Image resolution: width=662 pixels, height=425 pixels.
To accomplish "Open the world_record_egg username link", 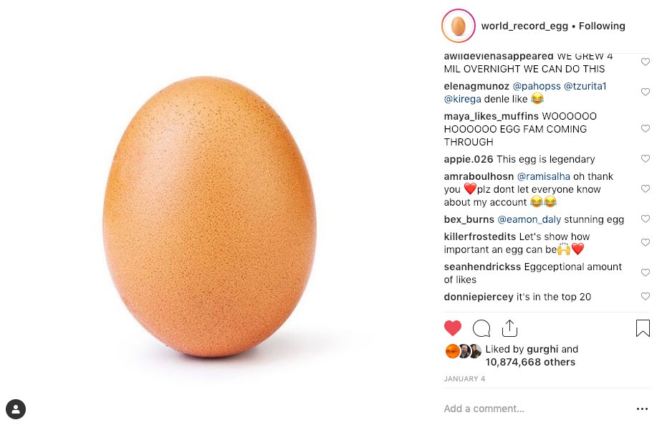I will (x=524, y=26).
